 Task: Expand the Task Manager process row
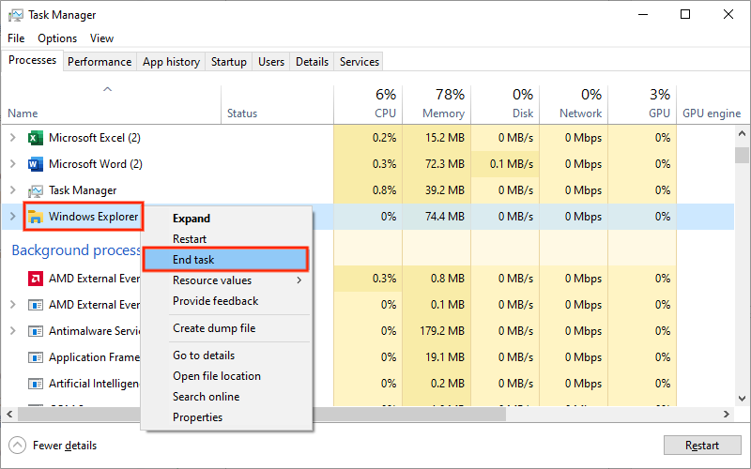coord(13,190)
